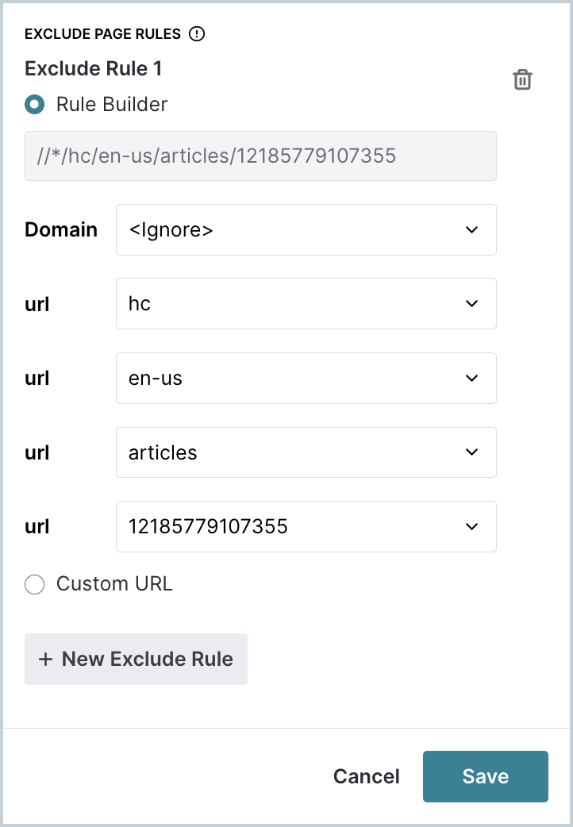Click the chevron on the 12185779107355 dropdown
573x827 pixels.
471,526
